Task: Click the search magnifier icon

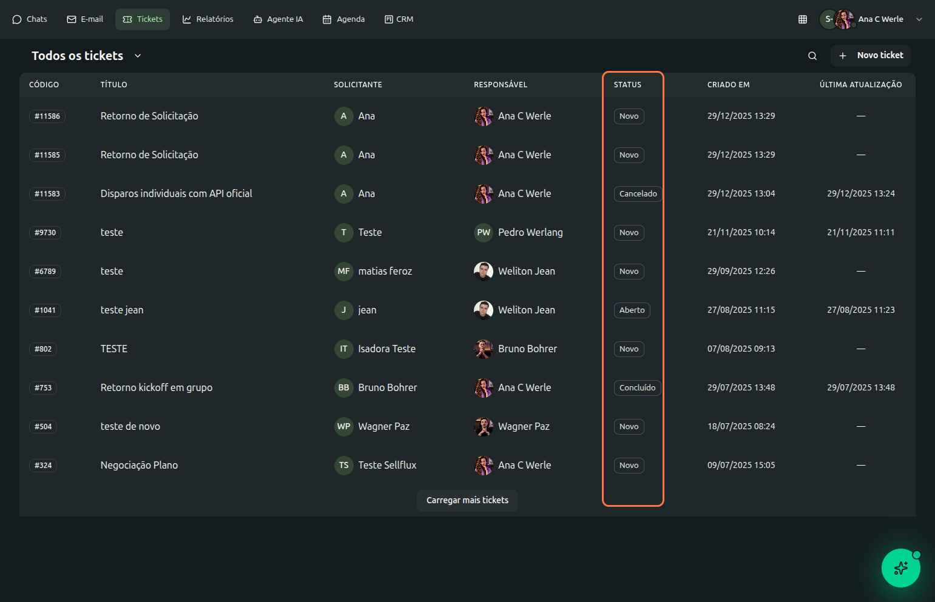Action: click(812, 56)
